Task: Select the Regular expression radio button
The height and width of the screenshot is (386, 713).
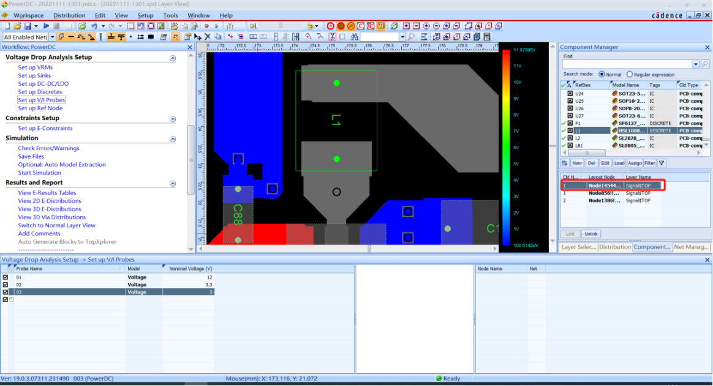Action: click(629, 74)
